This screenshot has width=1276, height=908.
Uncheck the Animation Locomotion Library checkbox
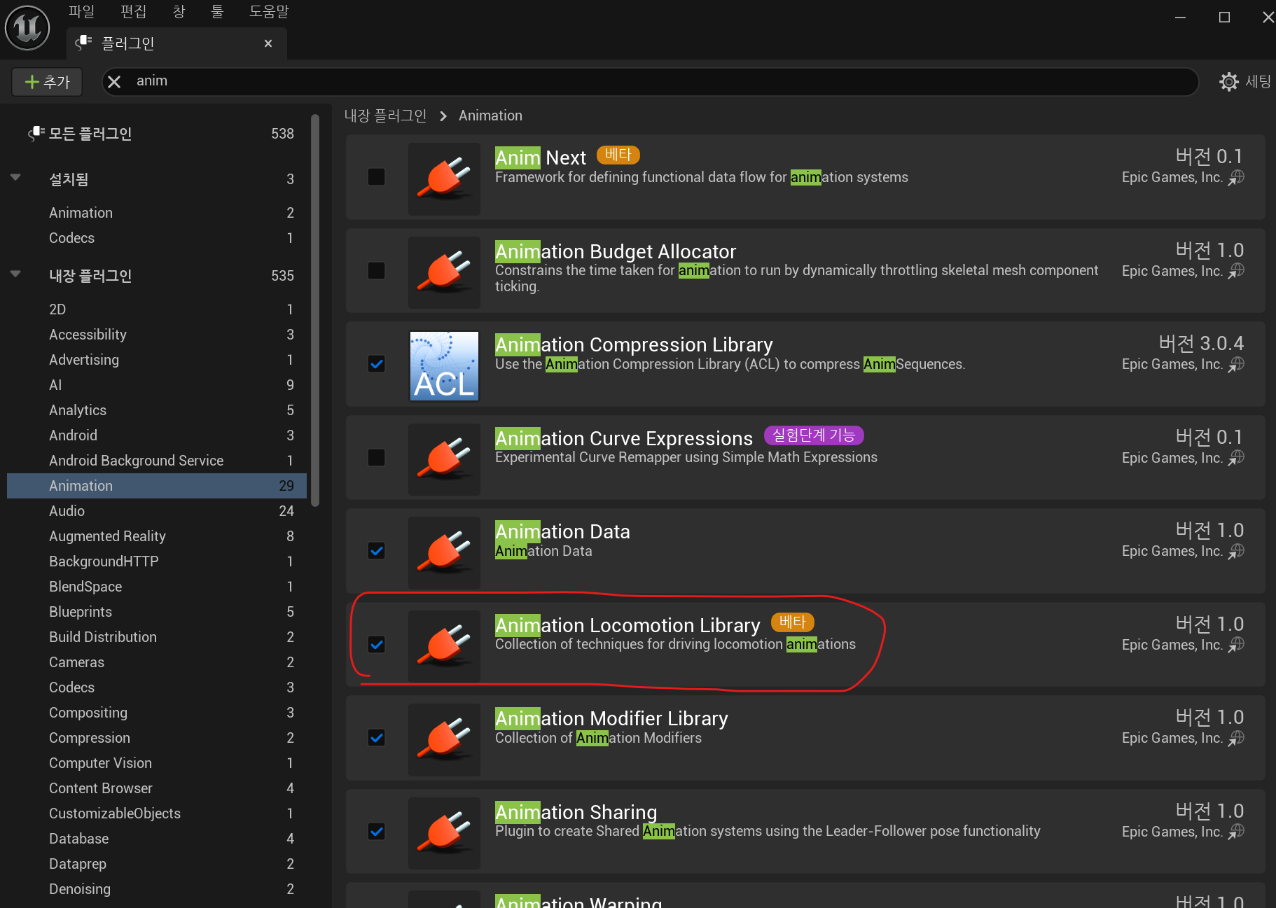(377, 645)
